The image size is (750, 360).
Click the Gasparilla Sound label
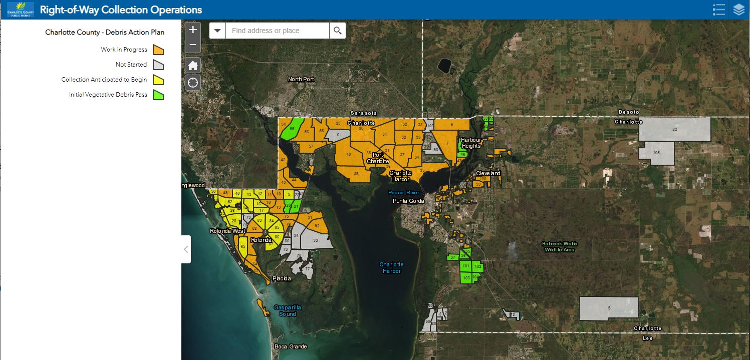288,311
